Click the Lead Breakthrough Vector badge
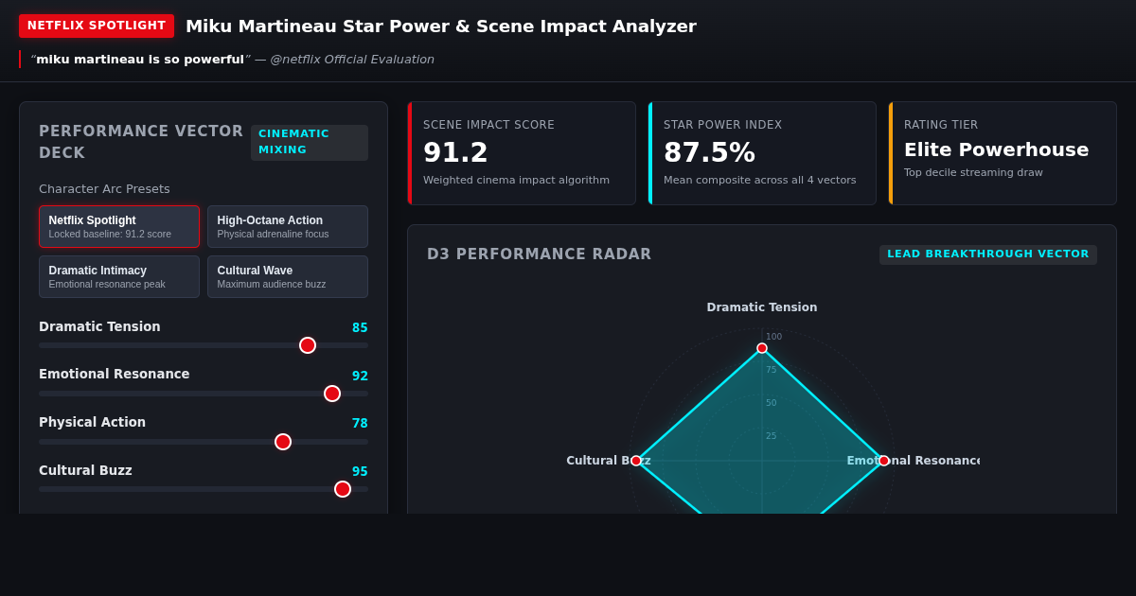This screenshot has width=1136, height=596. point(988,254)
